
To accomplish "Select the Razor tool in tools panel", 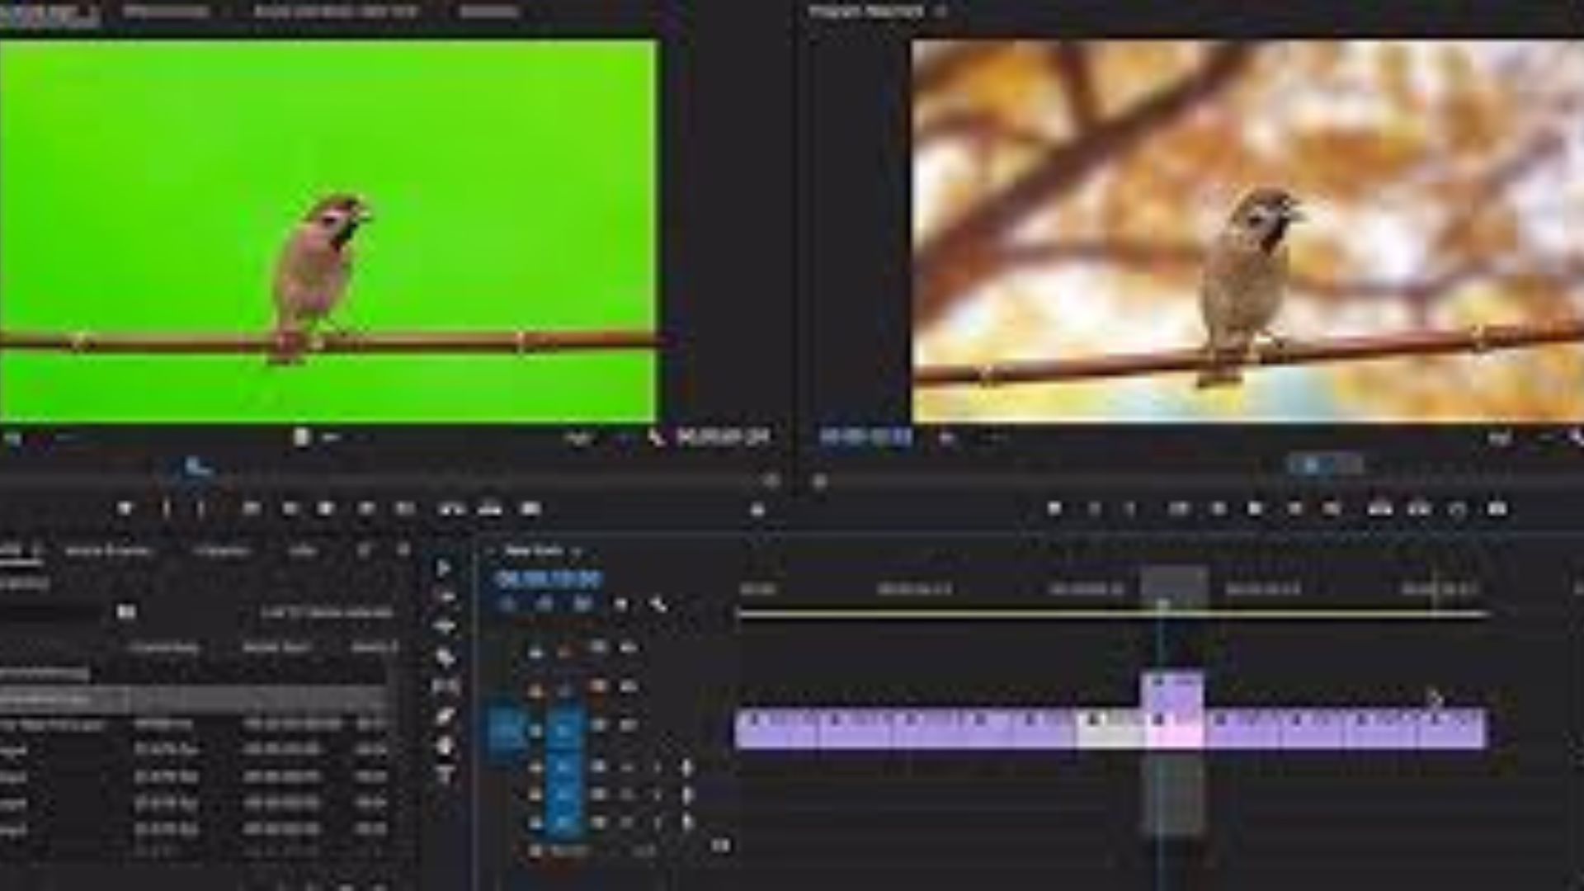I will pos(445,658).
